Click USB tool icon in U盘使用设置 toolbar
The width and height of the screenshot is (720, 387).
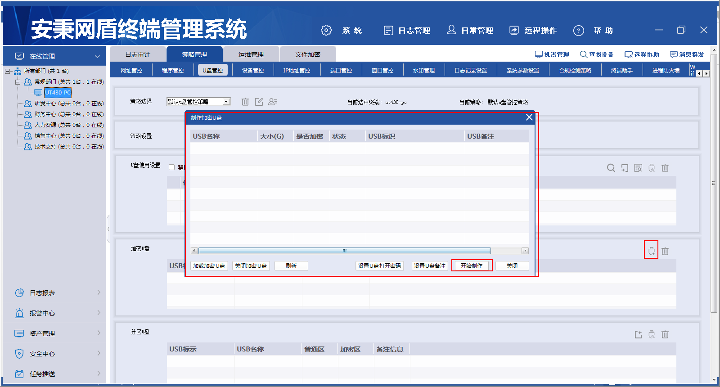coord(652,168)
